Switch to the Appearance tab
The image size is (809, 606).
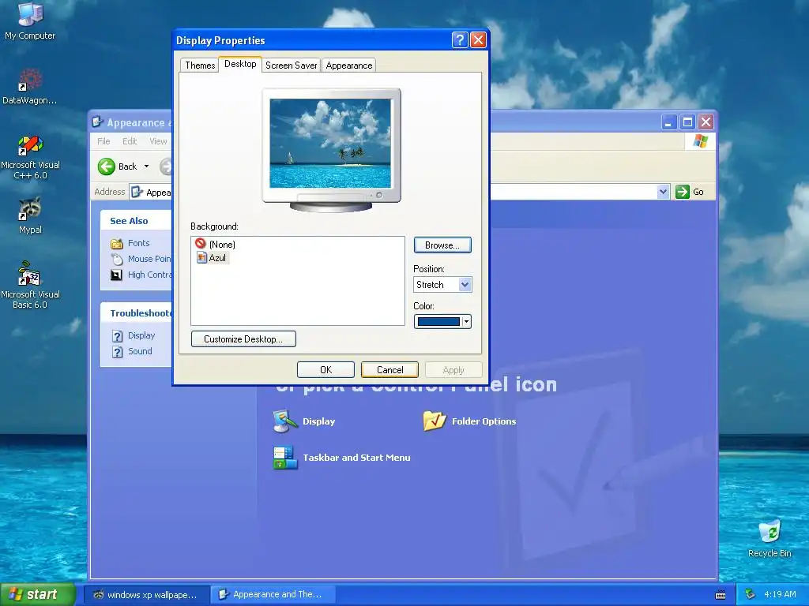348,65
